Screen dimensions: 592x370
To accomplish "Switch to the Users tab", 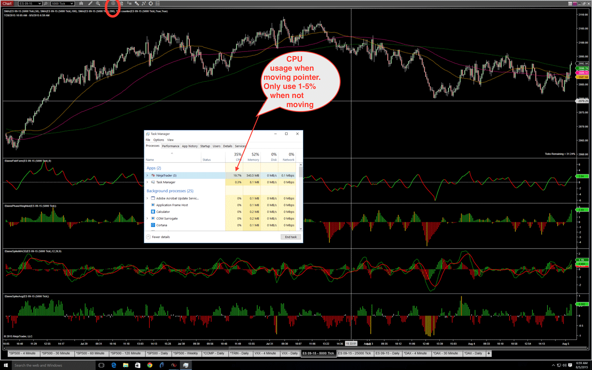I will tap(217, 146).
